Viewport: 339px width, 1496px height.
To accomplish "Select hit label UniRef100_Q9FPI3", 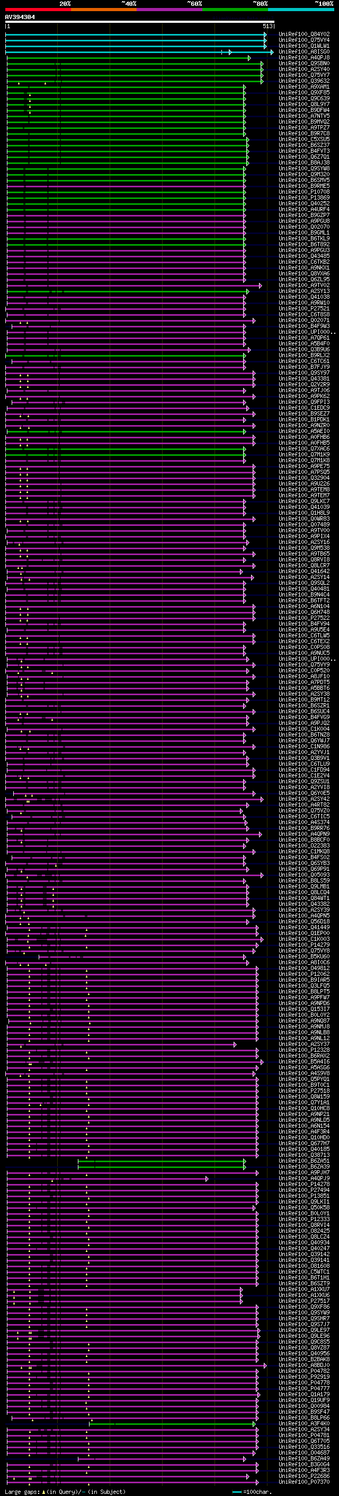I will 304,402.
